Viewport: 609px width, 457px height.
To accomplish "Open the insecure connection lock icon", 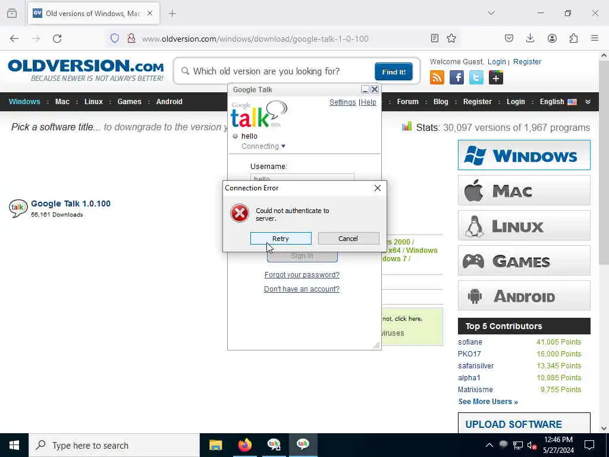I will pyautogui.click(x=131, y=38).
